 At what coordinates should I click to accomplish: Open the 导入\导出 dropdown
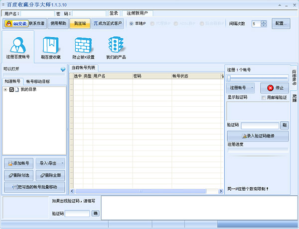[50, 163]
